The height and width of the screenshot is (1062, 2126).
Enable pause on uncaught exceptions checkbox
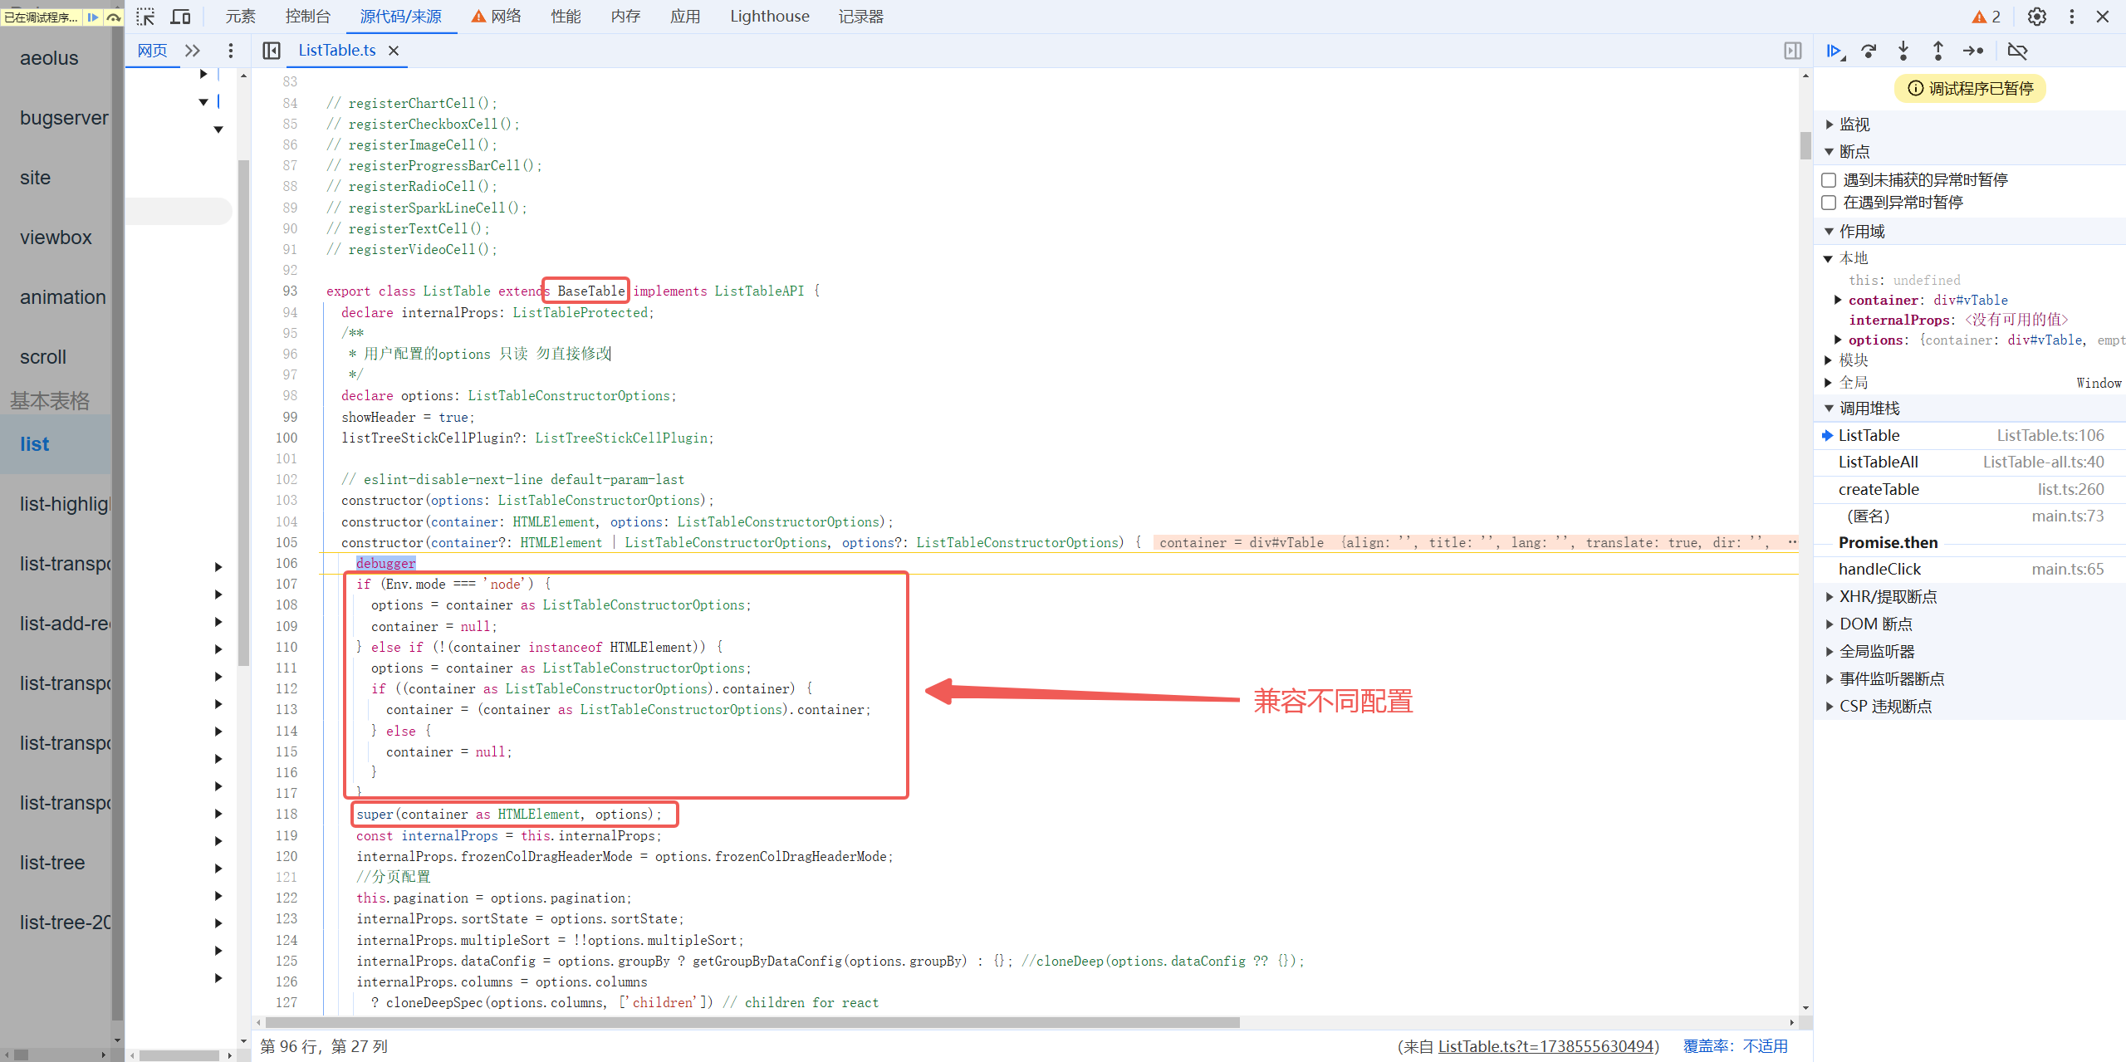click(x=1829, y=180)
